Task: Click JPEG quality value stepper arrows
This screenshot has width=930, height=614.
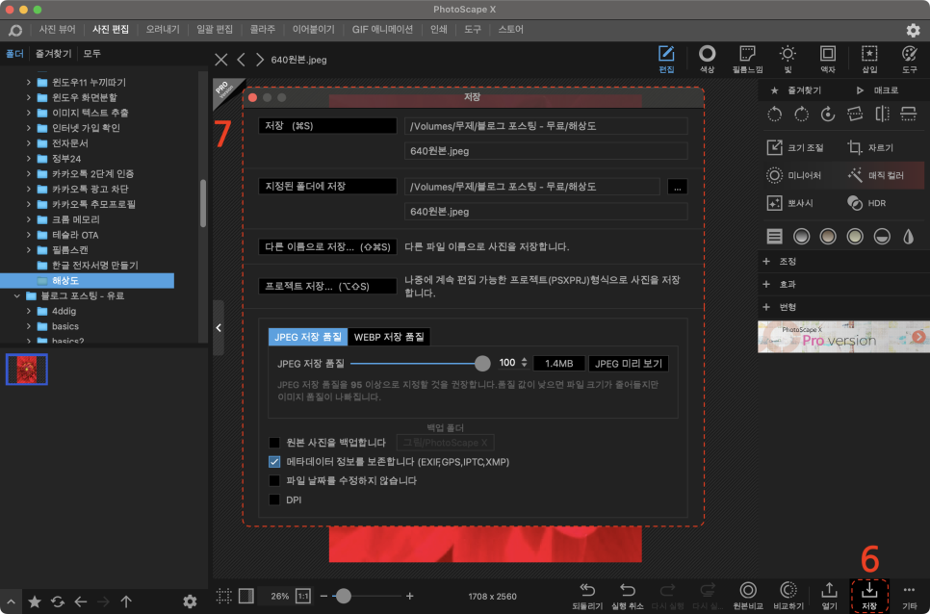Action: coord(525,363)
